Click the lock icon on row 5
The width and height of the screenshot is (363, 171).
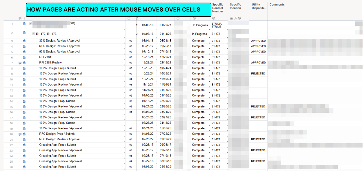[24, 52]
